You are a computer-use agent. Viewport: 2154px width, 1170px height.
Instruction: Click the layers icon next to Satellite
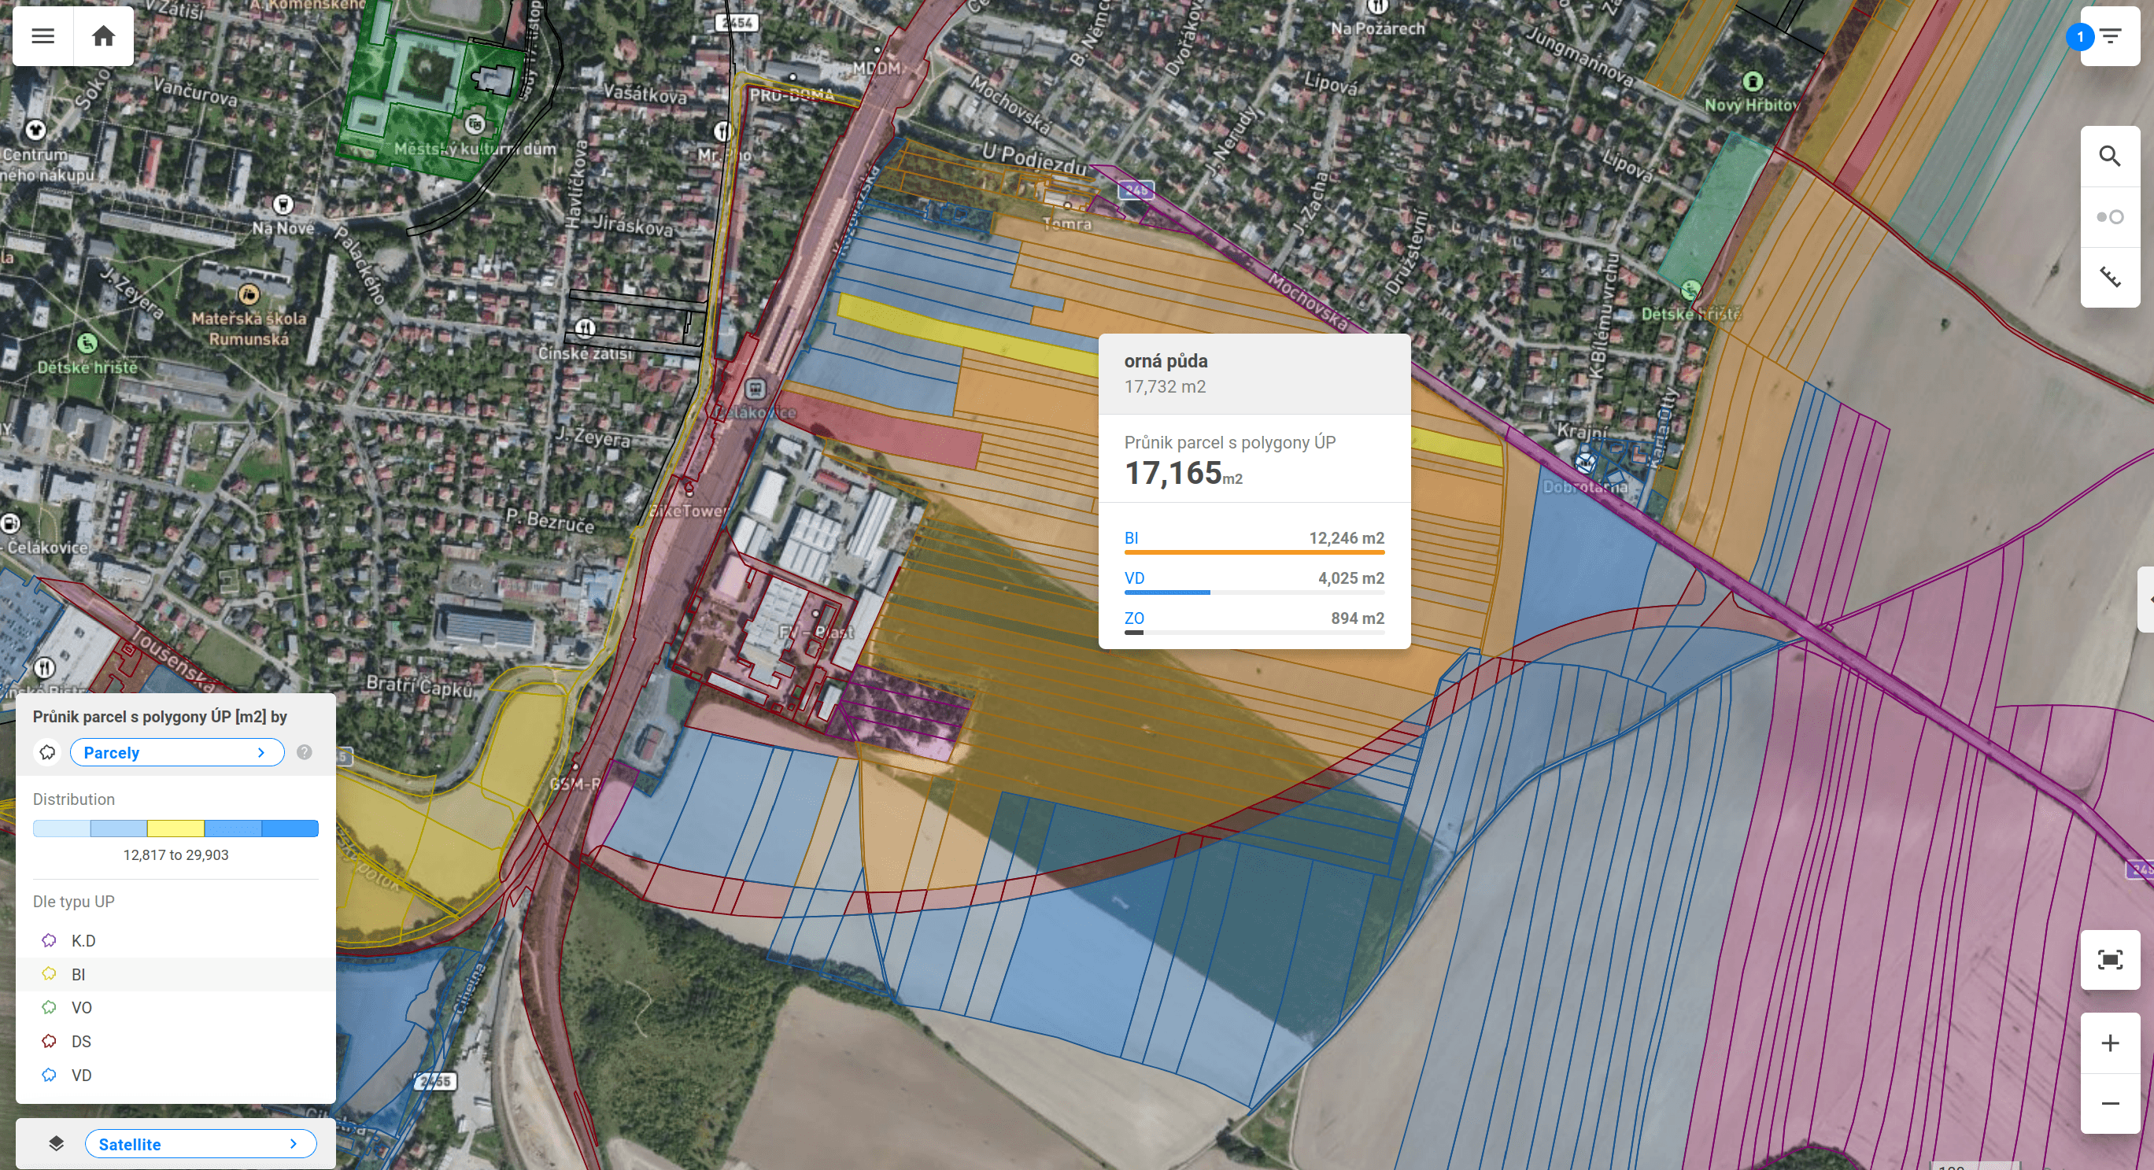pos(55,1144)
